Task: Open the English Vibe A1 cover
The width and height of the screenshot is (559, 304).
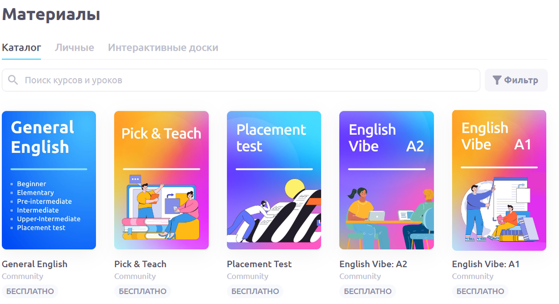Action: [x=499, y=180]
